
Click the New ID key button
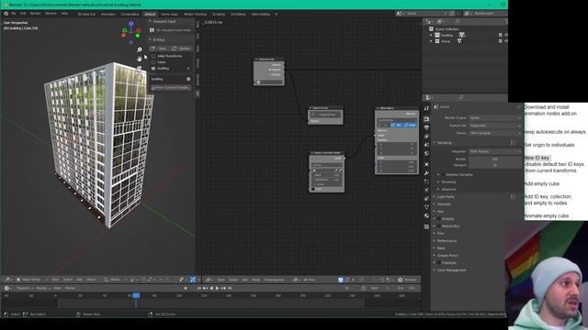[x=160, y=49]
